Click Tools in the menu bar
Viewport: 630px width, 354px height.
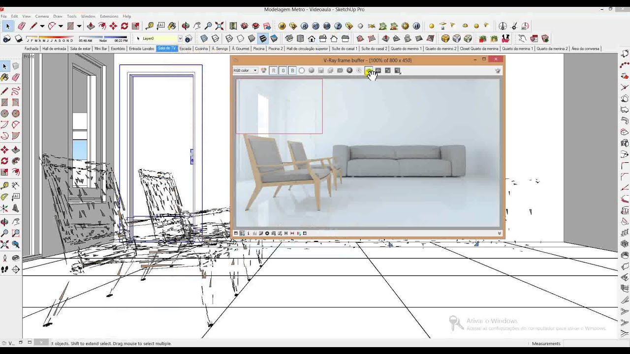click(x=72, y=16)
